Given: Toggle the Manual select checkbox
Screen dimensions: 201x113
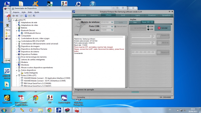Looking at the screenshot, I should point(115,26).
